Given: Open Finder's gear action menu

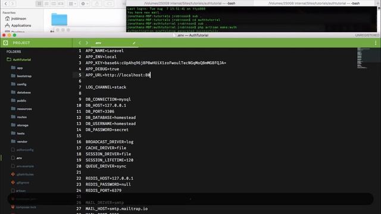Looking at the screenshot, I should pyautogui.click(x=85, y=4).
